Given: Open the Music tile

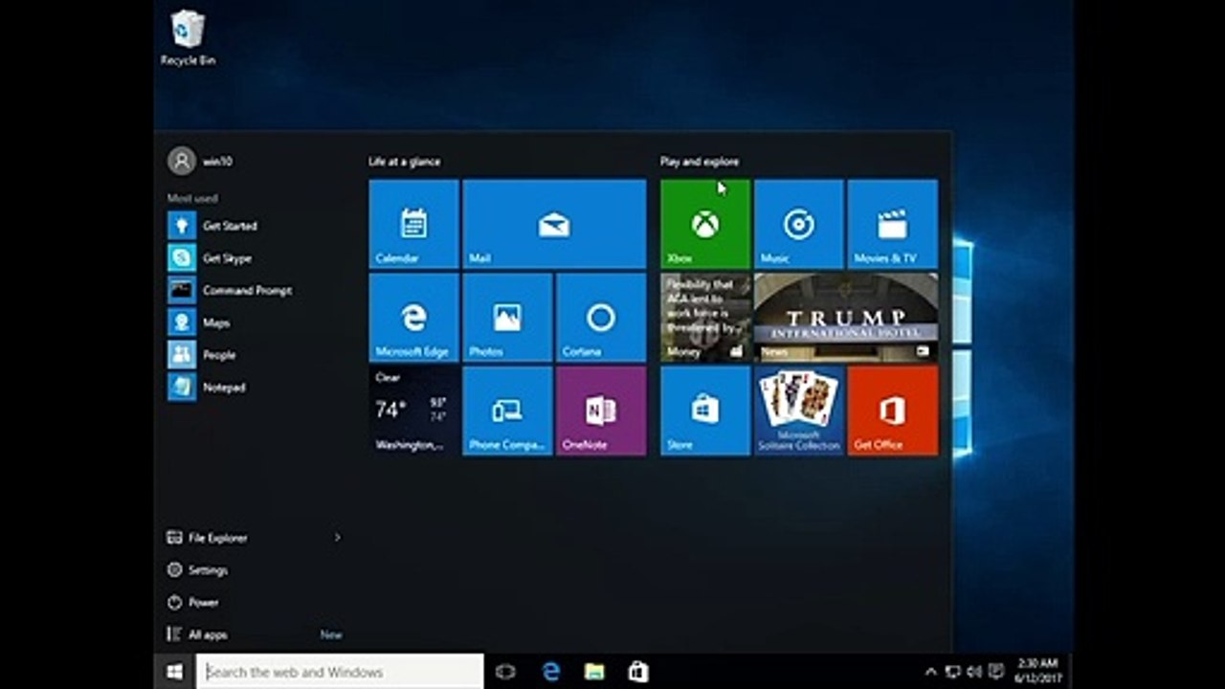Looking at the screenshot, I should (x=799, y=224).
